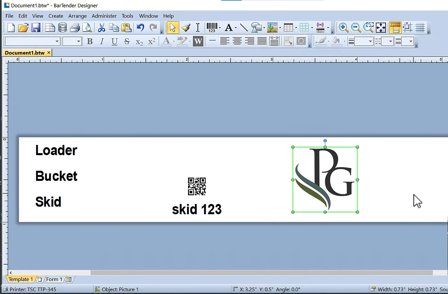Toggle strikethrough formatting
Image resolution: width=448 pixels, height=294 pixels.
[127, 41]
